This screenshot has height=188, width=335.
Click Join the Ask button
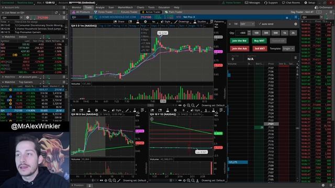[240, 49]
